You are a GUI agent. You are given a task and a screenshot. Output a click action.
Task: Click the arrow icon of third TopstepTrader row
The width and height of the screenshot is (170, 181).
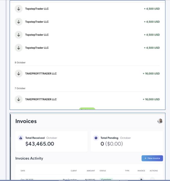(x=19, y=35)
